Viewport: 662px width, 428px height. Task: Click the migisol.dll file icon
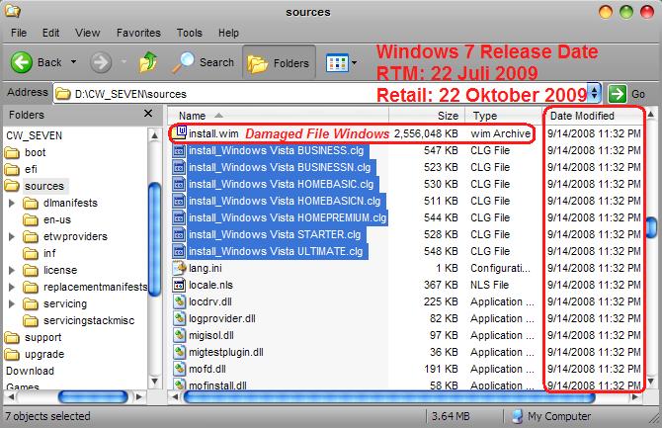179,335
